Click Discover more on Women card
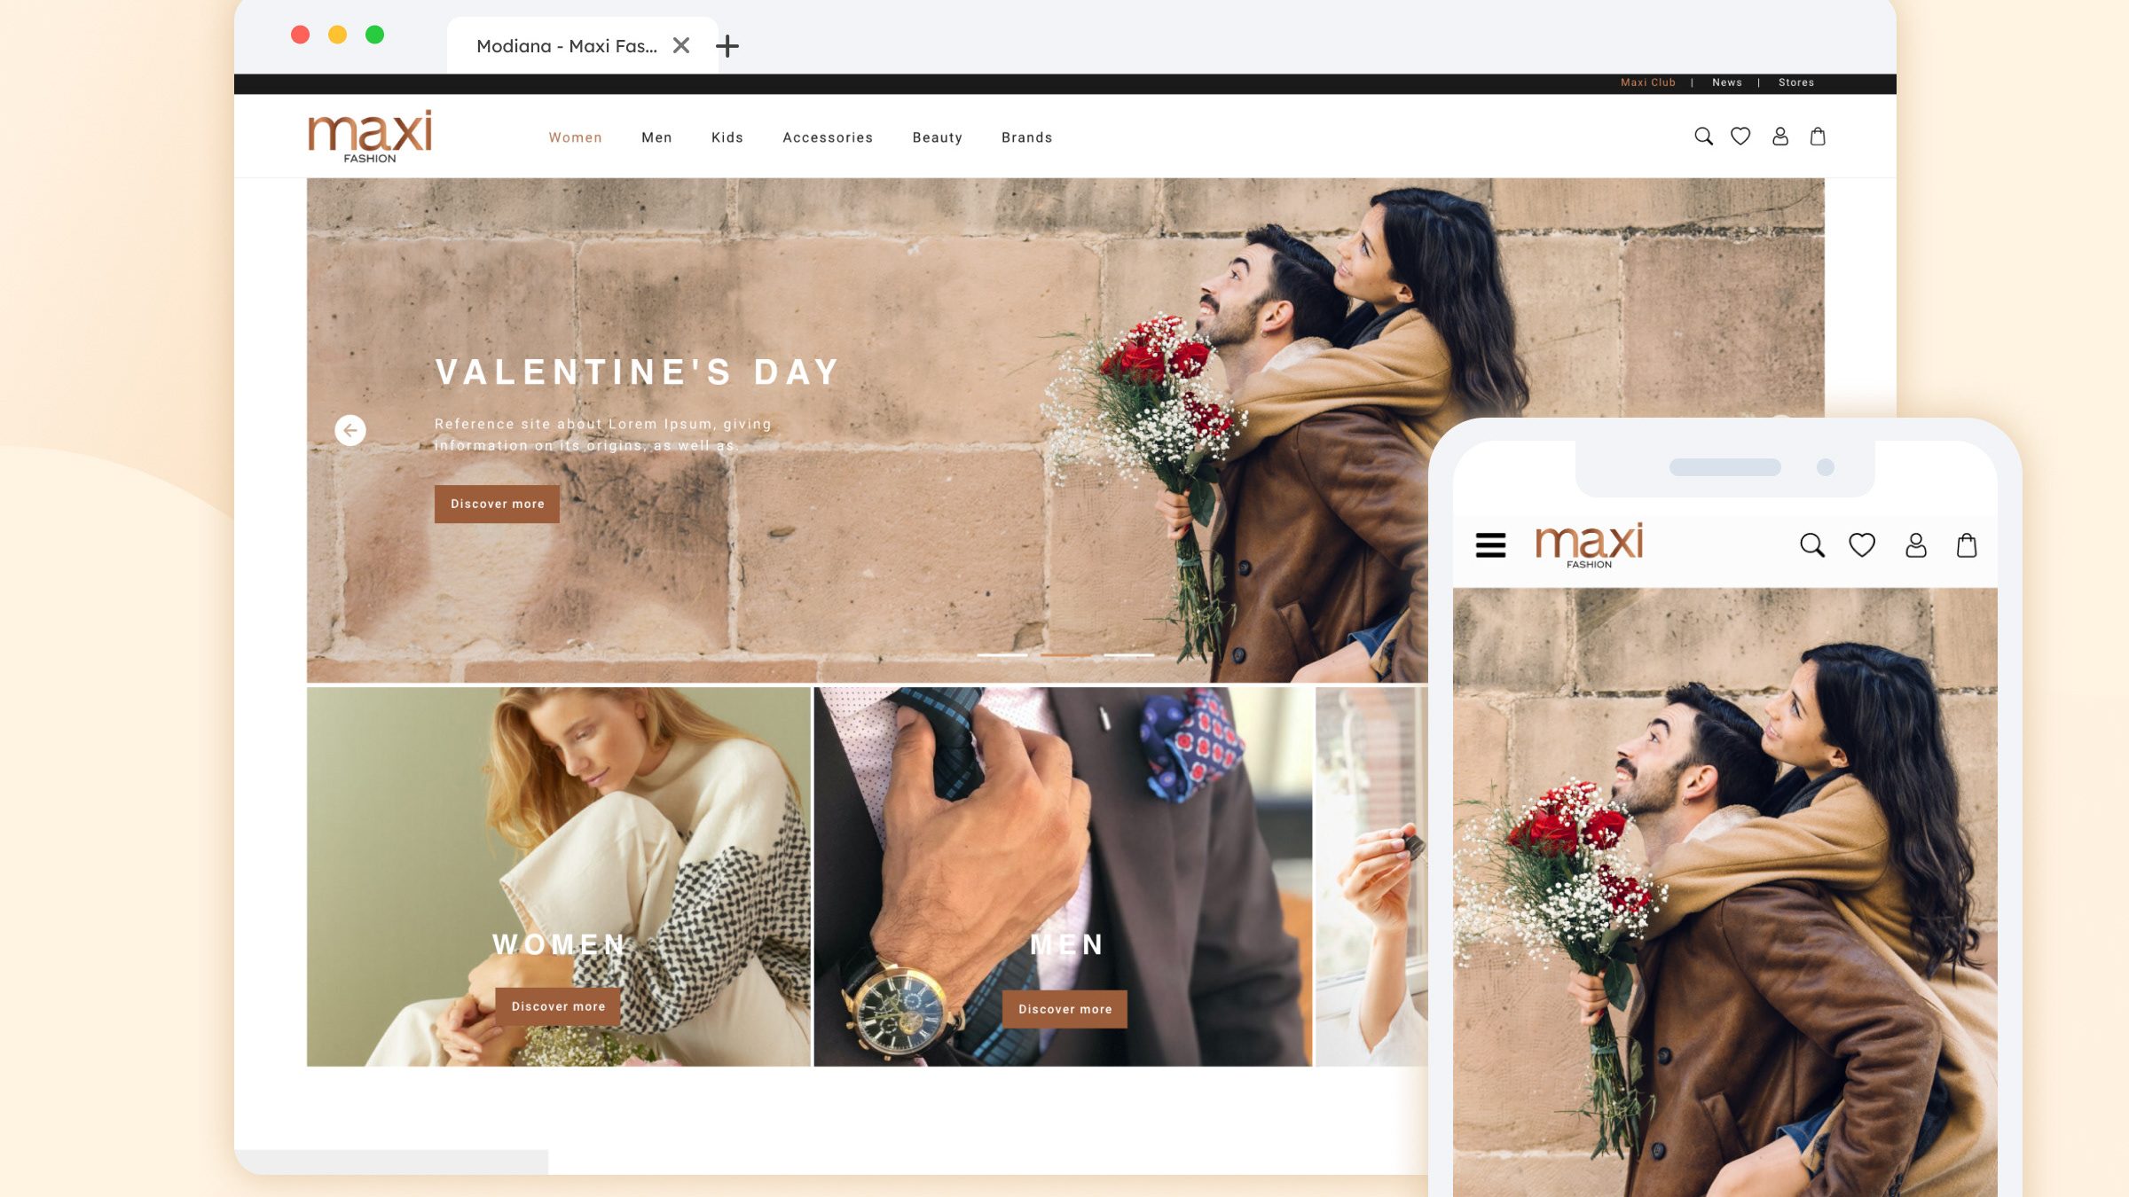Viewport: 2129px width, 1197px height. tap(558, 1006)
